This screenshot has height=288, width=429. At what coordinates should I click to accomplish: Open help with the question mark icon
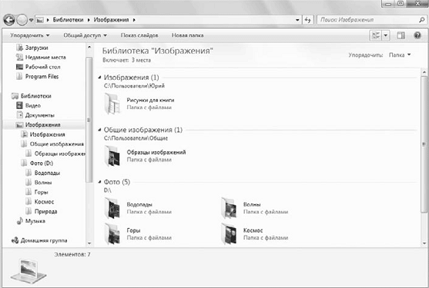pyautogui.click(x=417, y=35)
